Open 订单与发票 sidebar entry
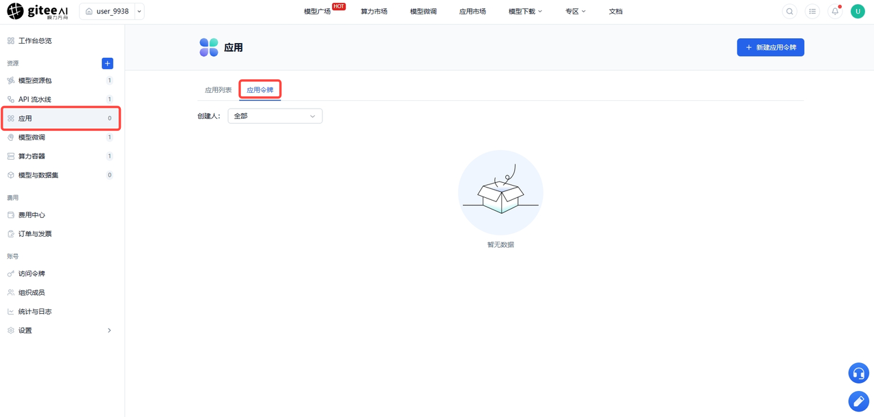This screenshot has height=417, width=874. point(62,234)
